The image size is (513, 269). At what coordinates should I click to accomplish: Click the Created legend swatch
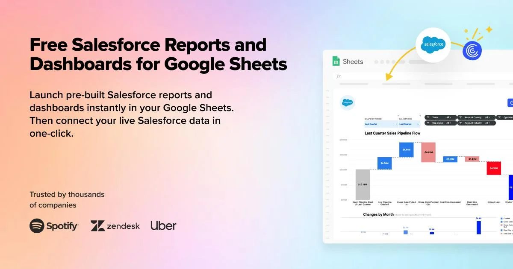click(x=501, y=218)
